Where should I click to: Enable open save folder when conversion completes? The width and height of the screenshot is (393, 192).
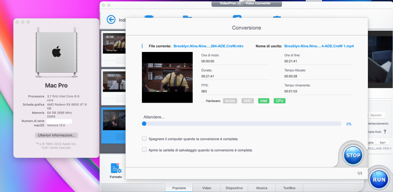click(x=144, y=150)
